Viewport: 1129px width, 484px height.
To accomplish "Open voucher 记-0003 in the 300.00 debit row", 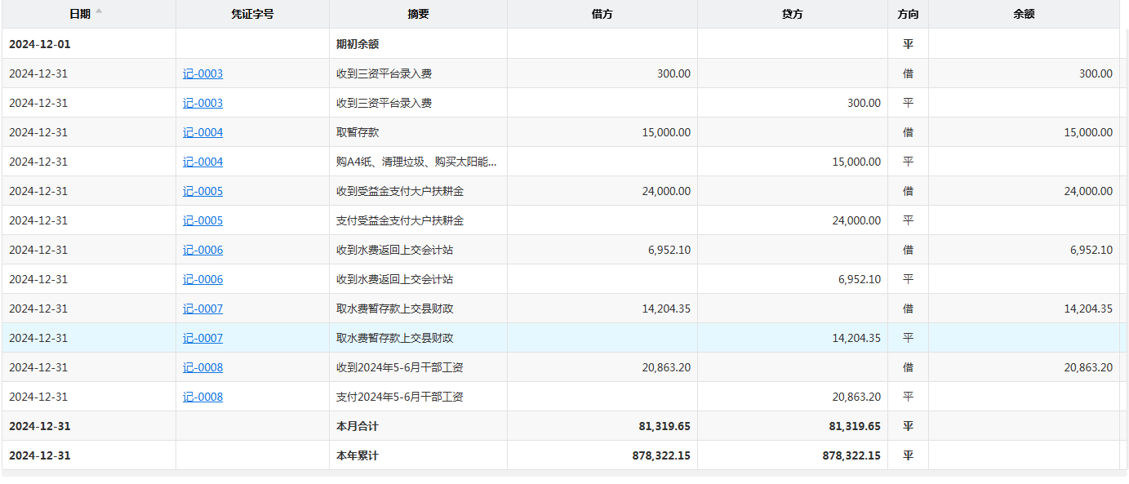I will (202, 73).
